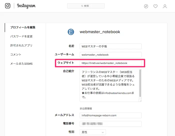Open Explore via the compass icon

pyautogui.click(x=146, y=6)
